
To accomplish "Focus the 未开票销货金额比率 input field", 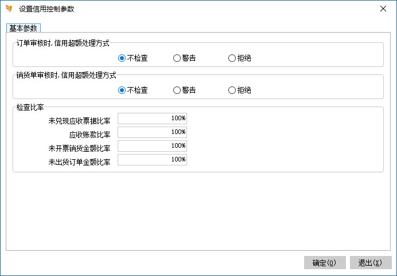I will tap(152, 146).
